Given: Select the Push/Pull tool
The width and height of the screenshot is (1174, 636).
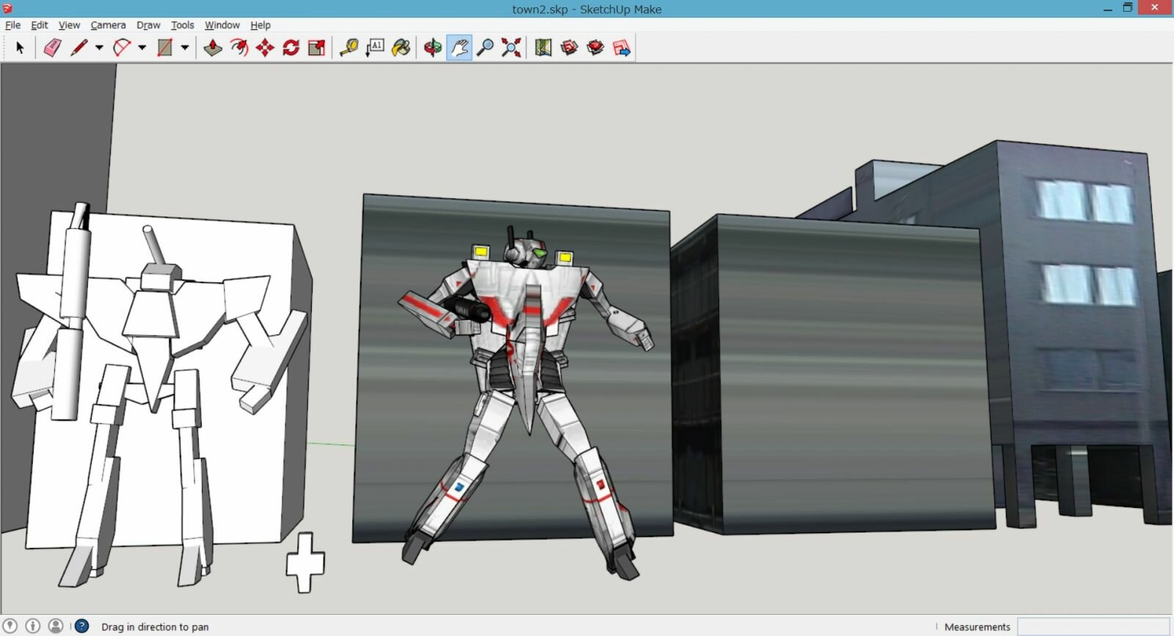Looking at the screenshot, I should (x=213, y=48).
